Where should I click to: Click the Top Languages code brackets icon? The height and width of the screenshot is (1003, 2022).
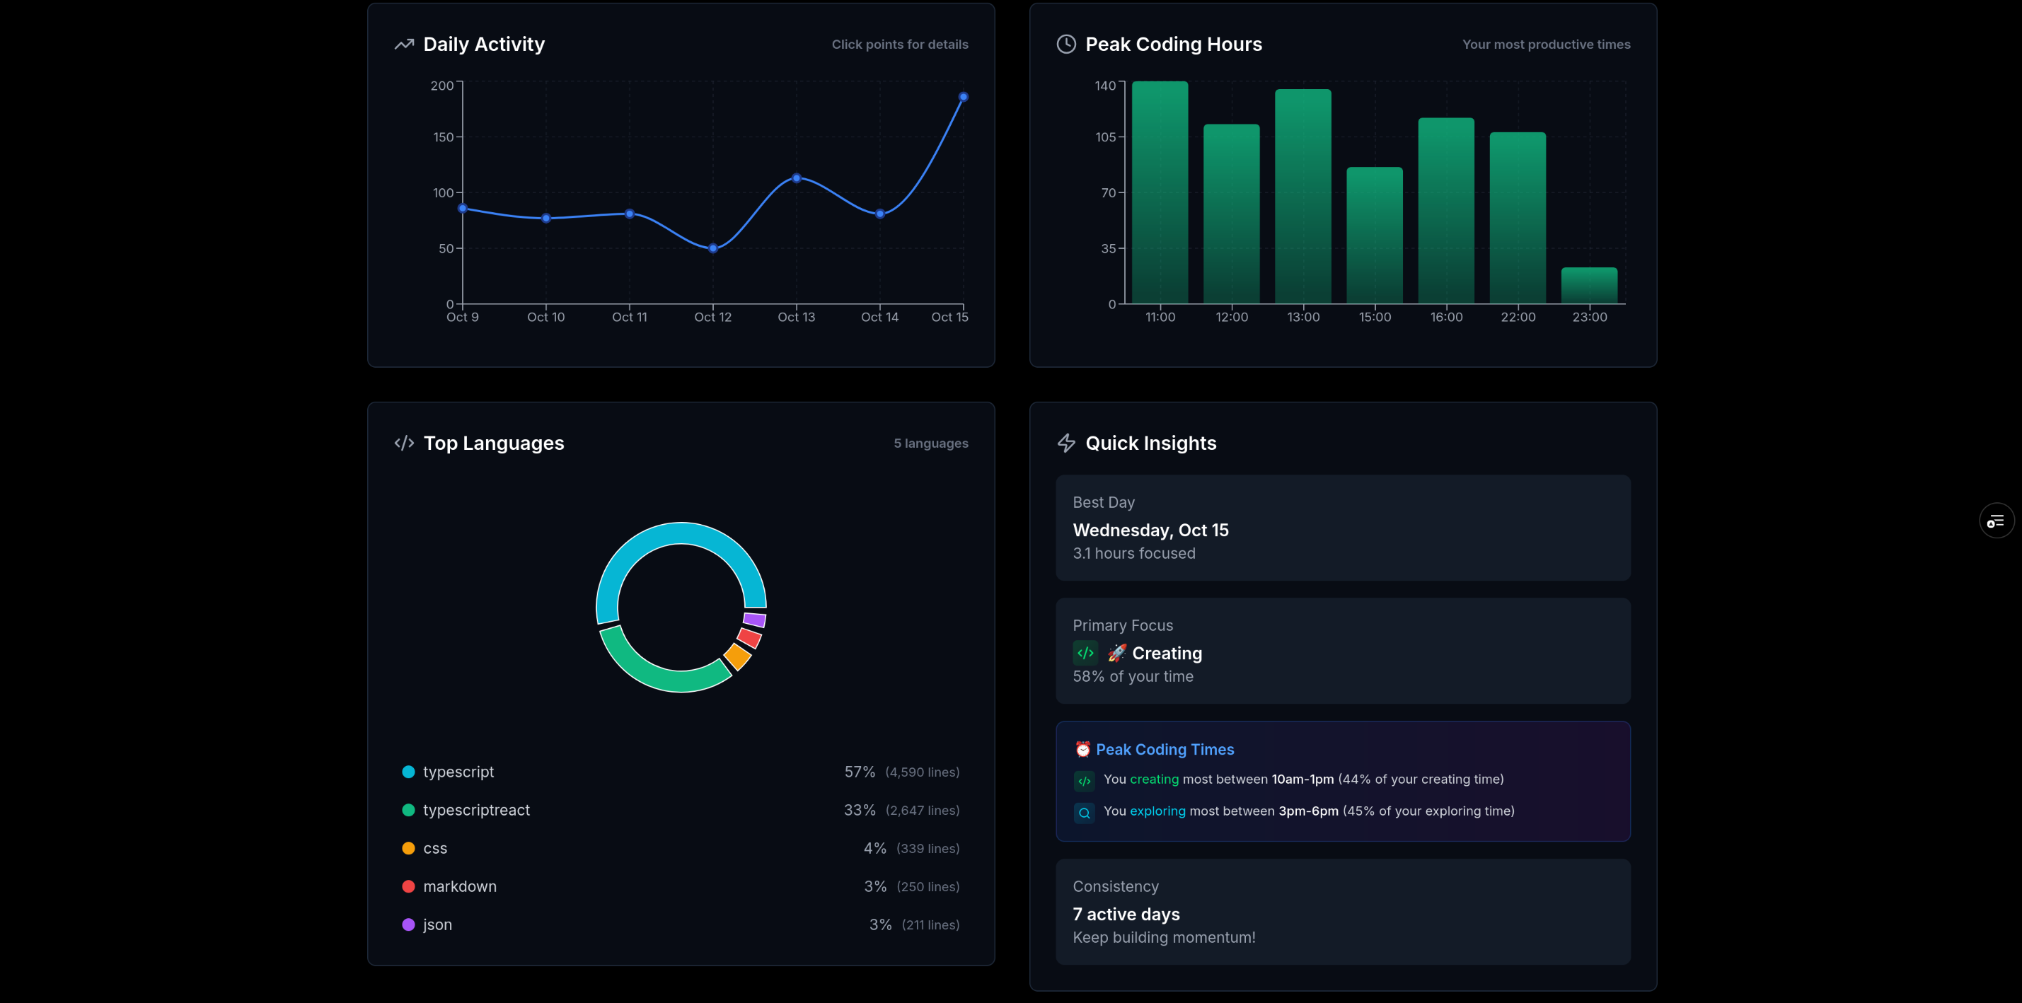[x=403, y=443]
